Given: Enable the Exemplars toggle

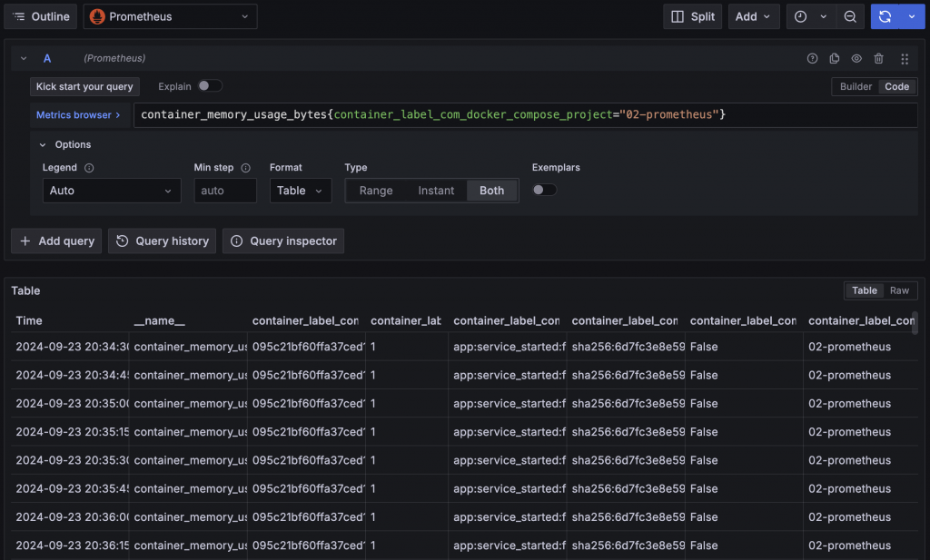Looking at the screenshot, I should [x=544, y=191].
